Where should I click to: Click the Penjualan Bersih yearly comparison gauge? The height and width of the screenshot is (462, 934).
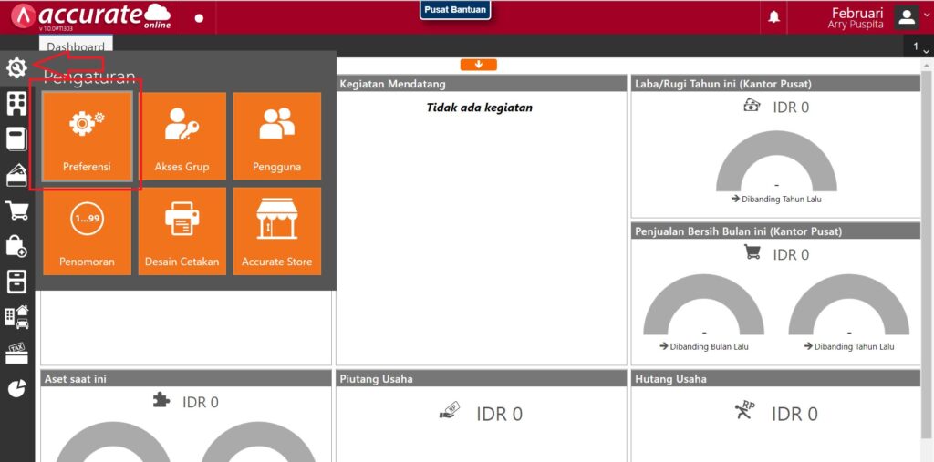849,305
